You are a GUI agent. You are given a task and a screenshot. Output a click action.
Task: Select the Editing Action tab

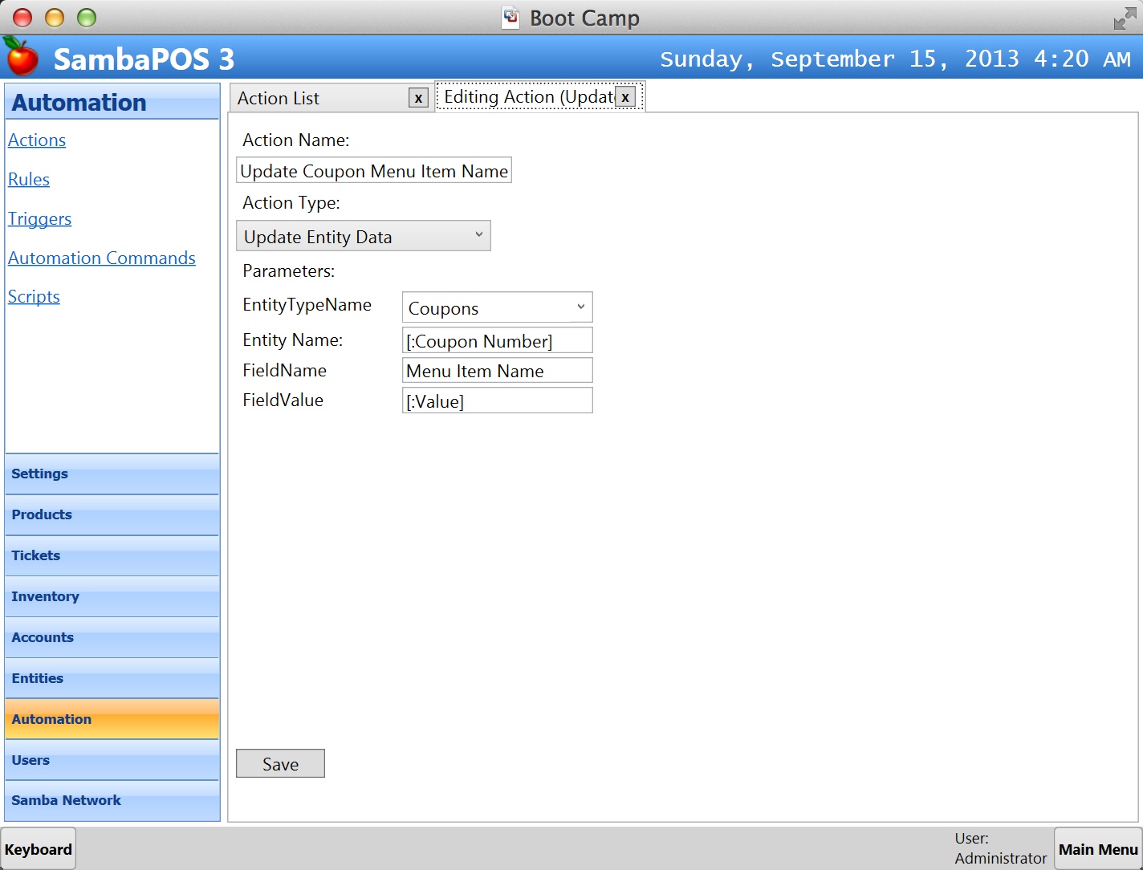(528, 97)
